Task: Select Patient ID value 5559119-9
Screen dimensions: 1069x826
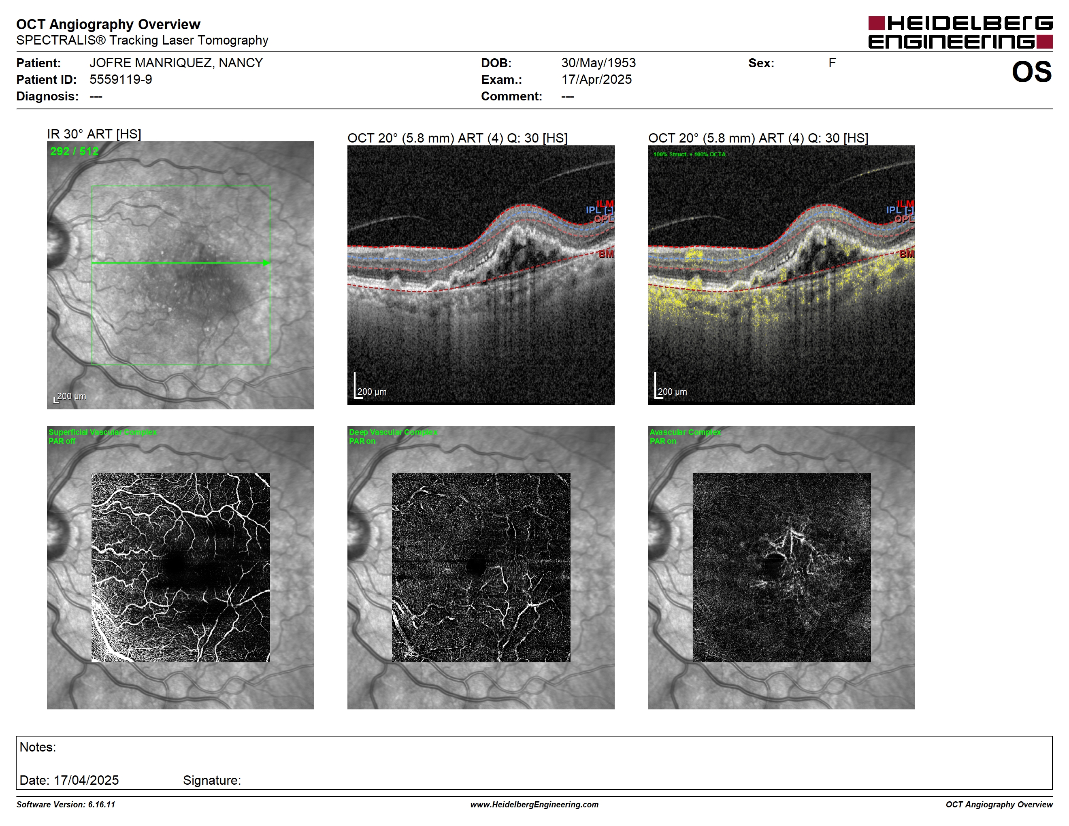Action: click(121, 79)
